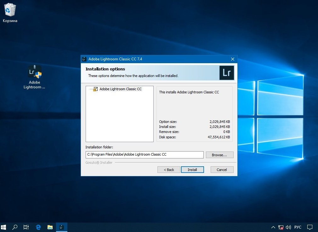Show hidden system tray icons

273,227
